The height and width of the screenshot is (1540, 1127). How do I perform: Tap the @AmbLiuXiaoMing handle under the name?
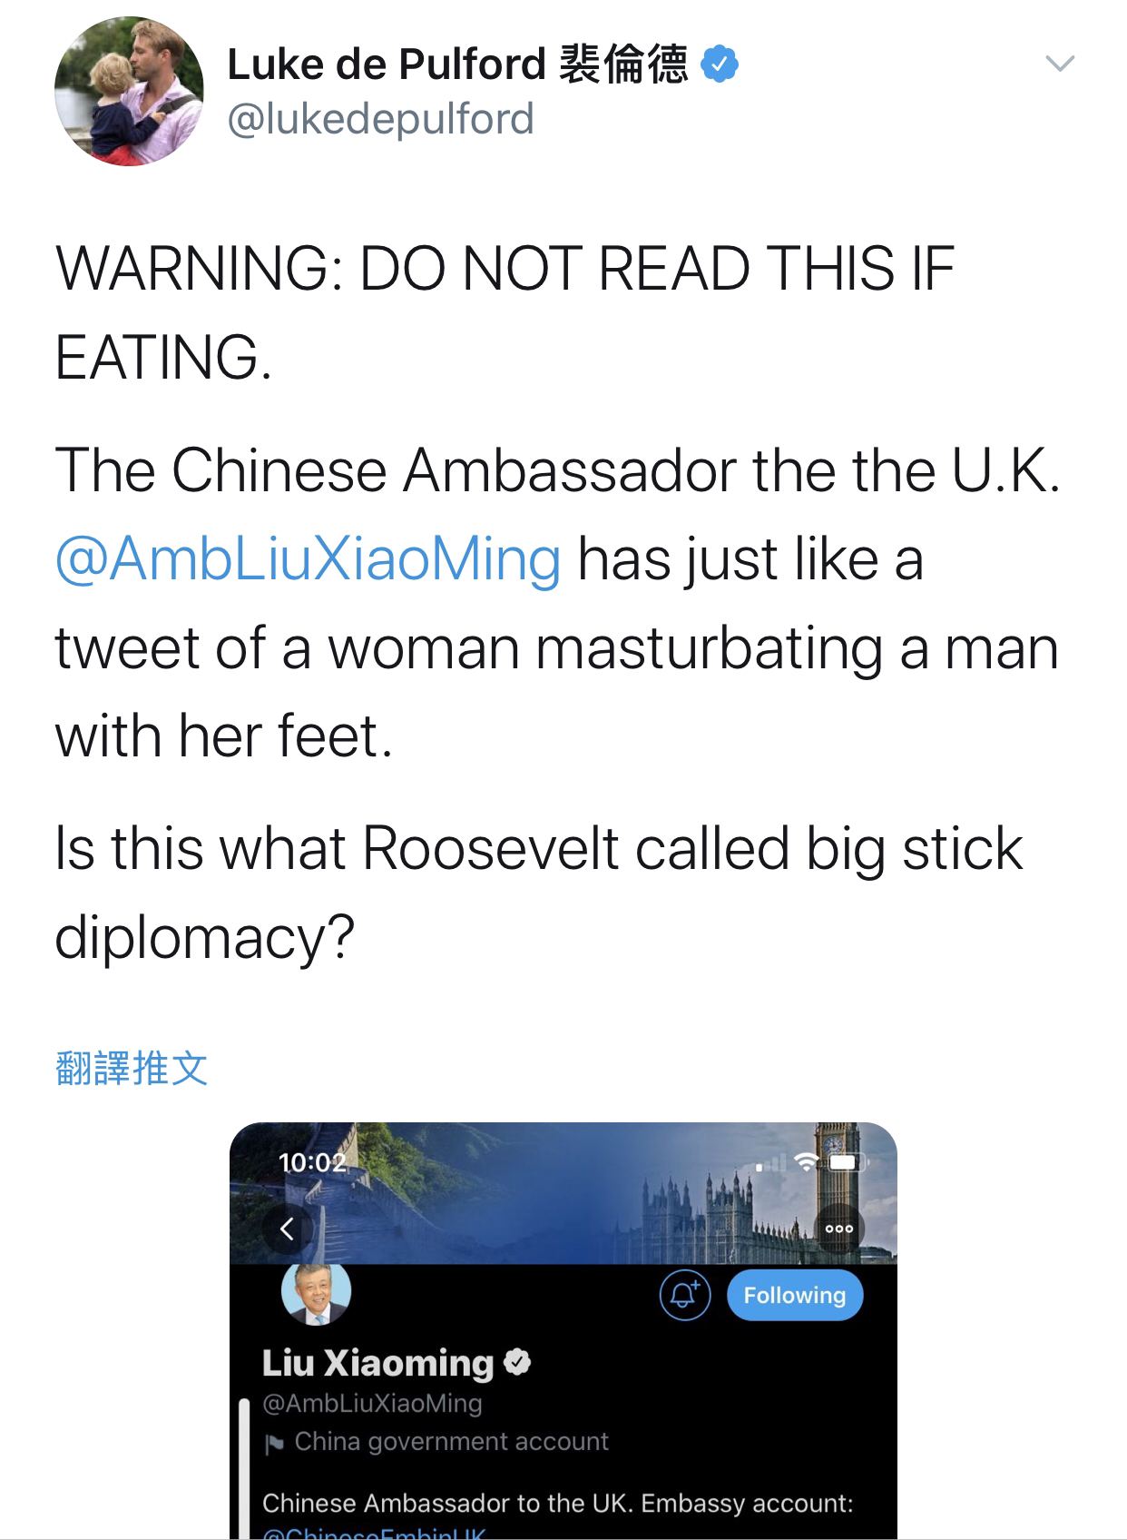point(372,1403)
